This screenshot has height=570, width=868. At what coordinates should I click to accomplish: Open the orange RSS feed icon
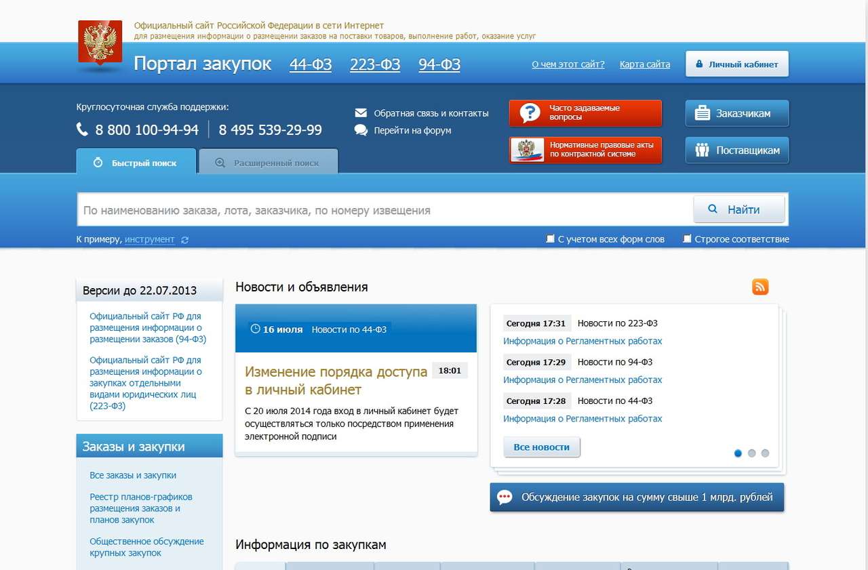[x=759, y=287]
